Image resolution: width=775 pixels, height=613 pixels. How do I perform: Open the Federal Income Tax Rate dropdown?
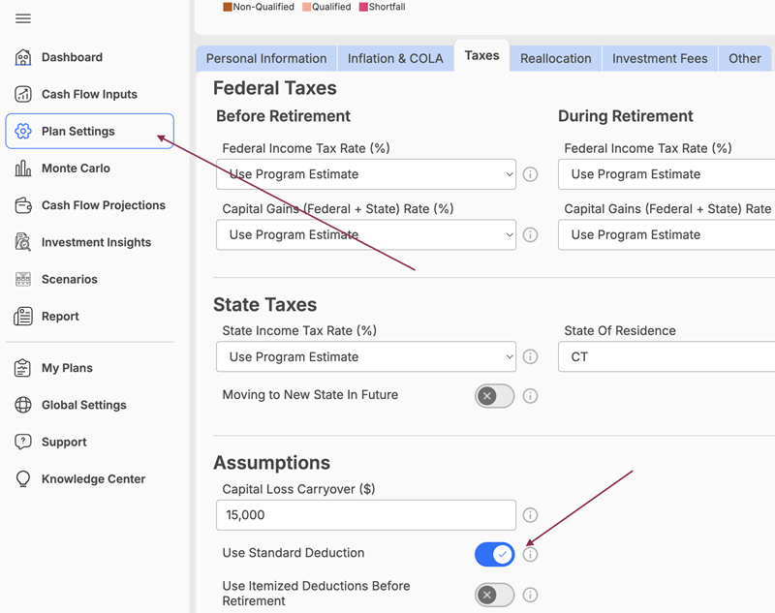(366, 174)
